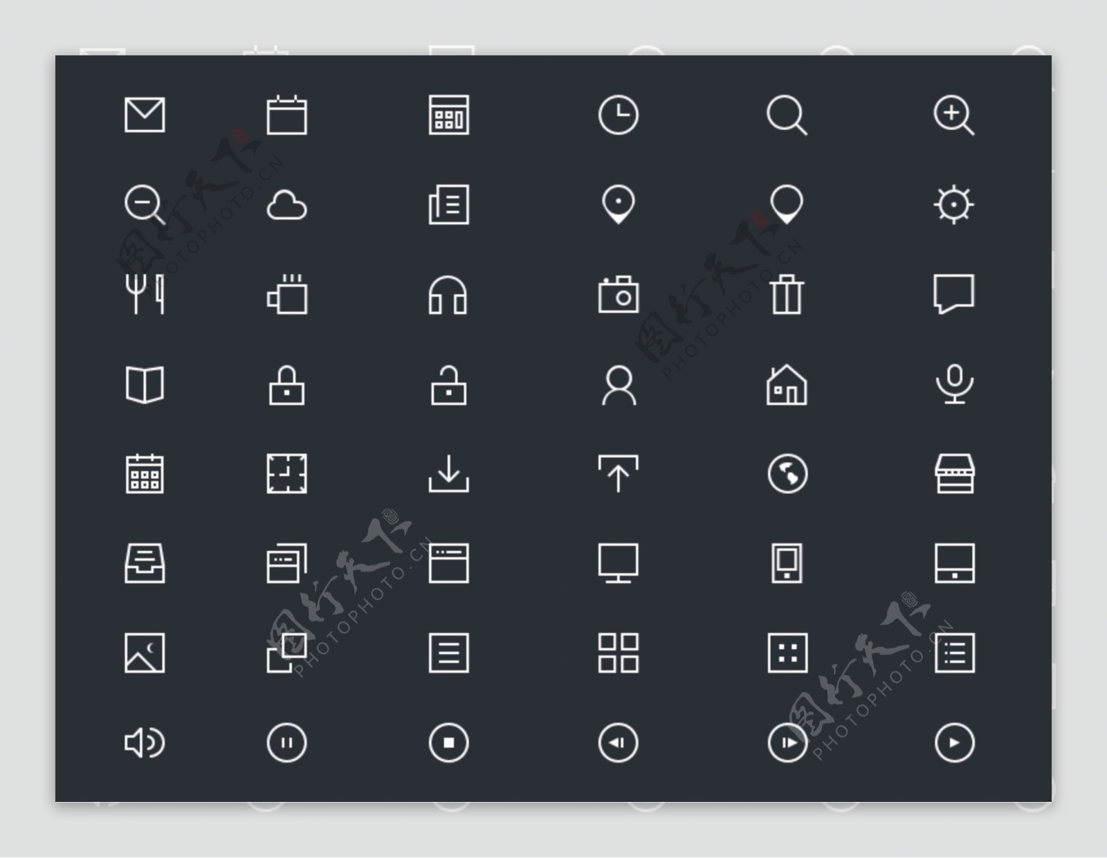Screen dimensions: 1107x858
Task: Select the speech bubble chat icon
Action: (x=954, y=294)
